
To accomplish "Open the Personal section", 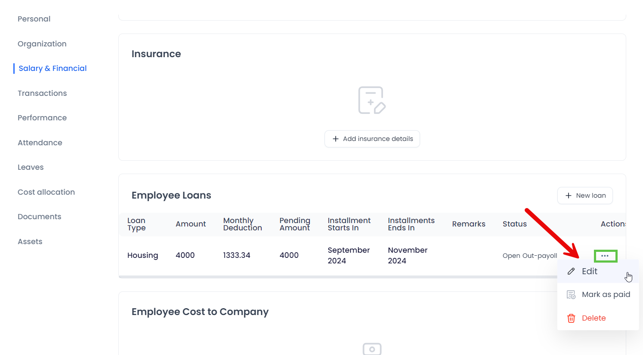I will (x=34, y=19).
